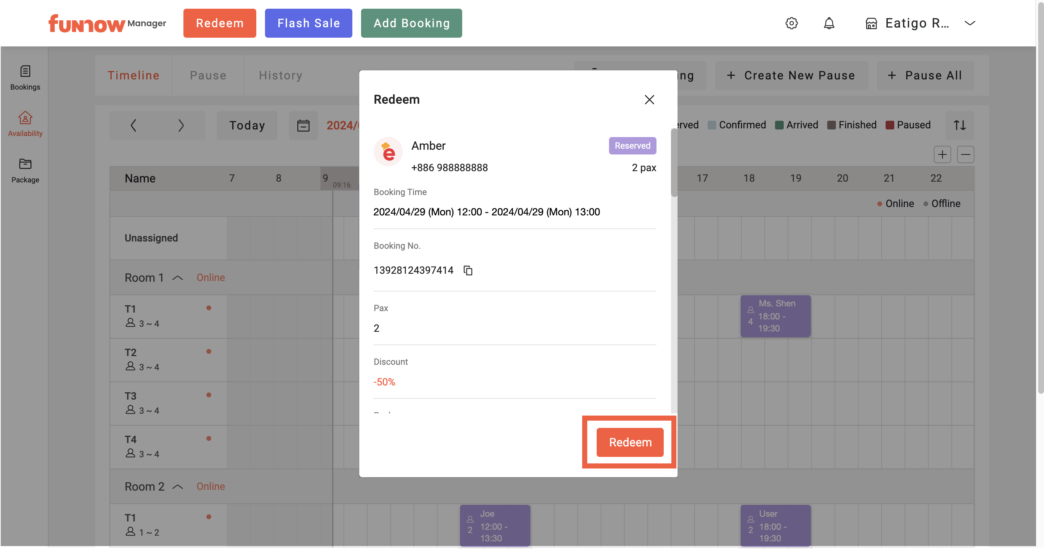The image size is (1044, 549).
Task: Zoom out timeline with minus icon
Action: click(965, 154)
